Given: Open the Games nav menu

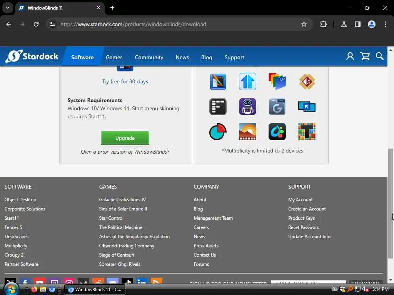Looking at the screenshot, I should coord(114,57).
